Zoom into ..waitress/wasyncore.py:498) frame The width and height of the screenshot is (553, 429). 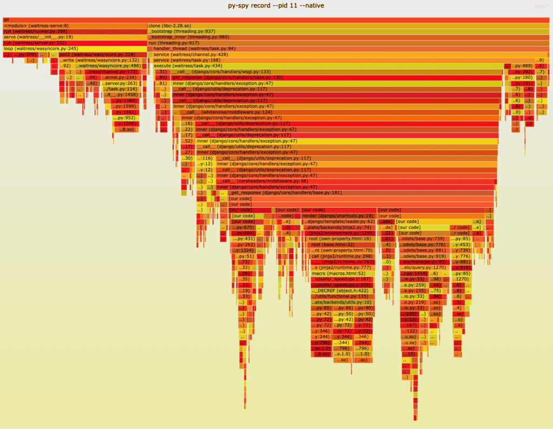coord(109,66)
